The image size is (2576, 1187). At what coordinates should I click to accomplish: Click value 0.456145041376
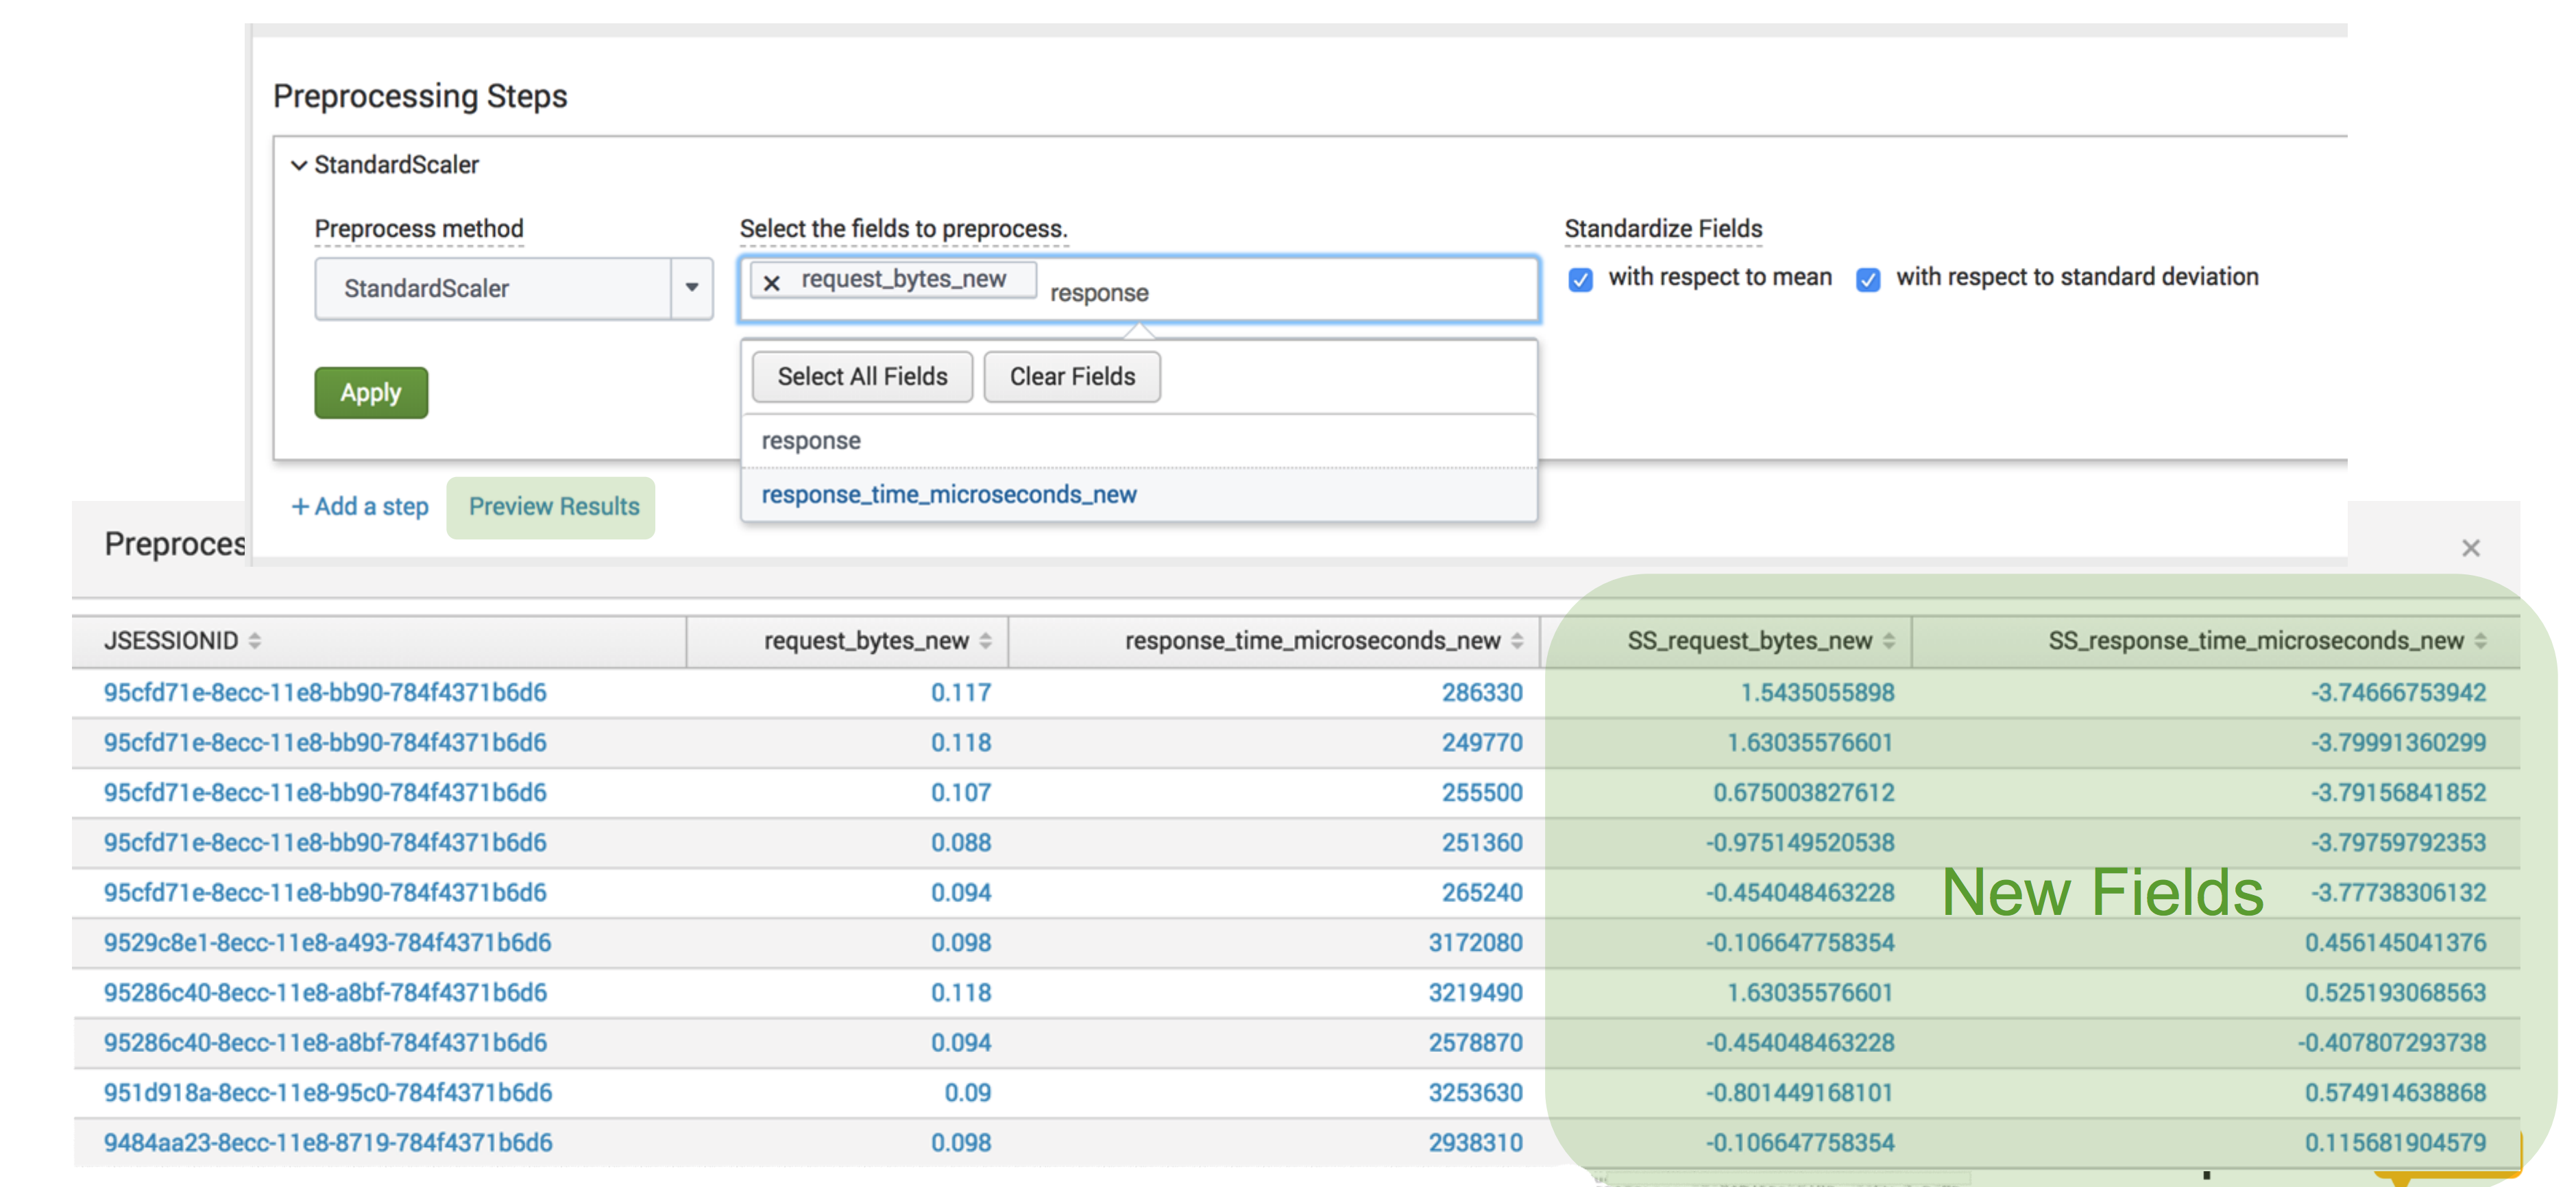[2395, 942]
